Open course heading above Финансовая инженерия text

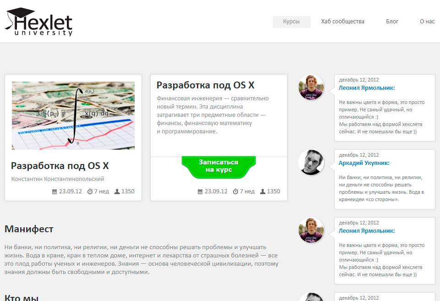[206, 85]
